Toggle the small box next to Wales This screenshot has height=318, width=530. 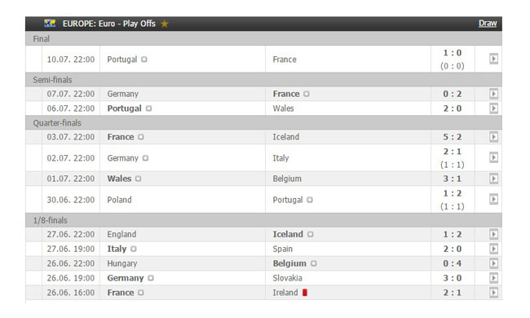[138, 179]
